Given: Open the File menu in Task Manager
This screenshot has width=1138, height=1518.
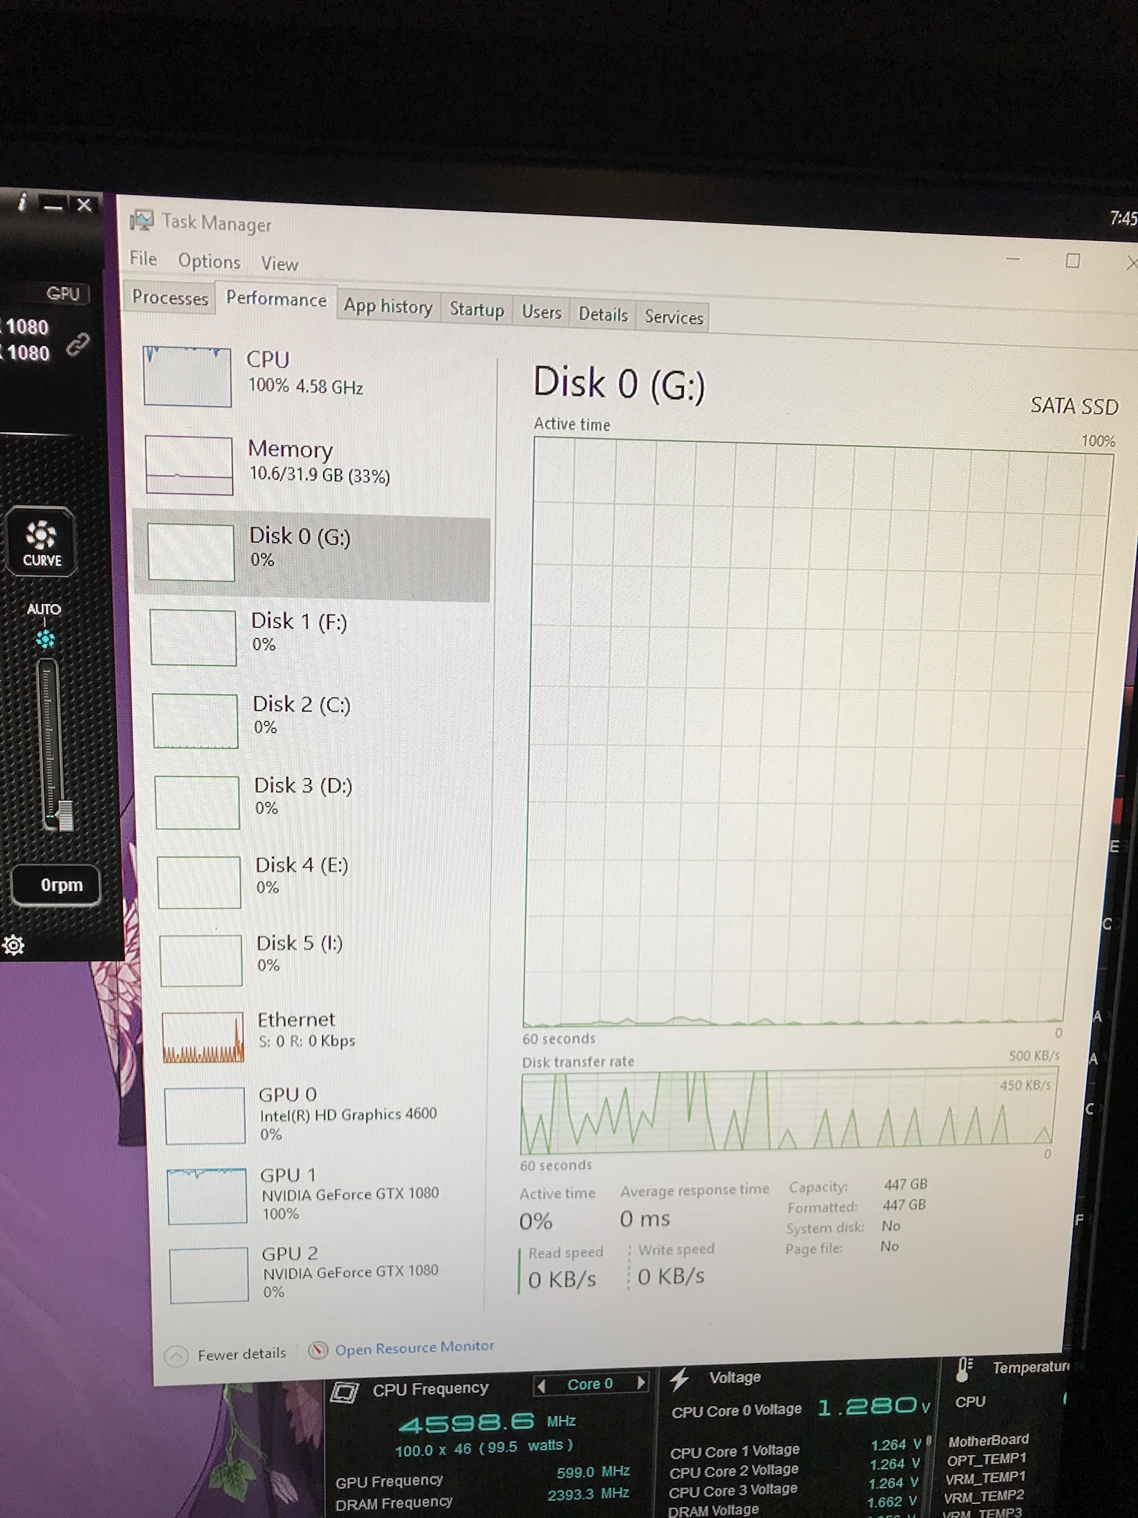Looking at the screenshot, I should 143,258.
